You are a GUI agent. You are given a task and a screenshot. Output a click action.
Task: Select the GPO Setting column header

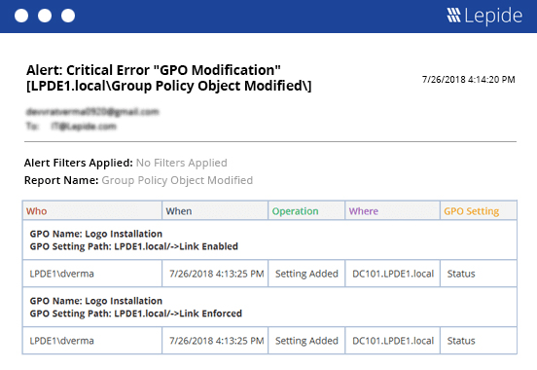pyautogui.click(x=479, y=210)
